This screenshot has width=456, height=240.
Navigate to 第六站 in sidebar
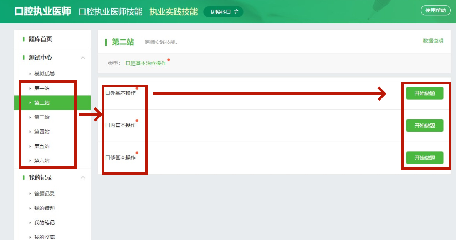[42, 161]
